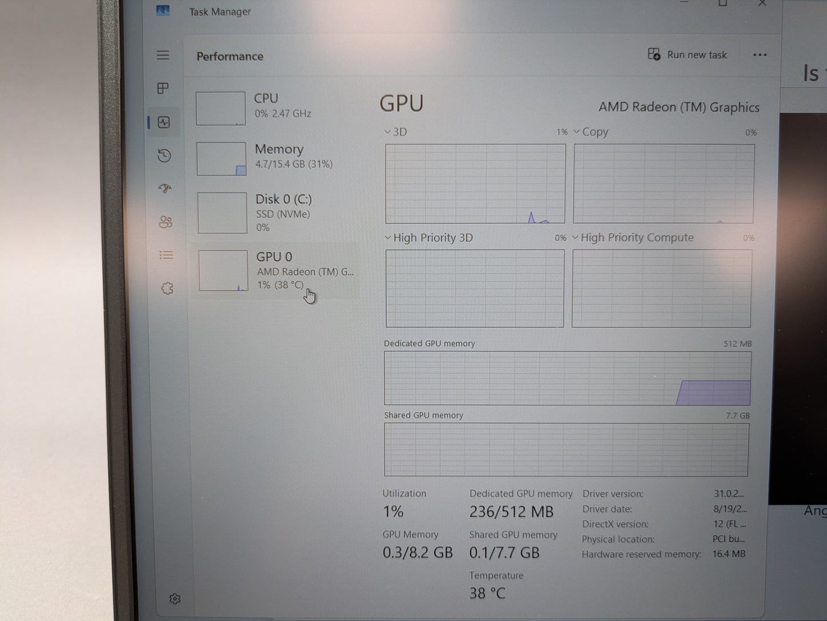Open the Copy engine graph dropdown
Image resolution: width=827 pixels, height=621 pixels.
coord(577,132)
